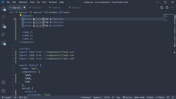The width and height of the screenshot is (176, 99).
Task: Click '</template>' closing tag
Action: (x=27, y=42)
